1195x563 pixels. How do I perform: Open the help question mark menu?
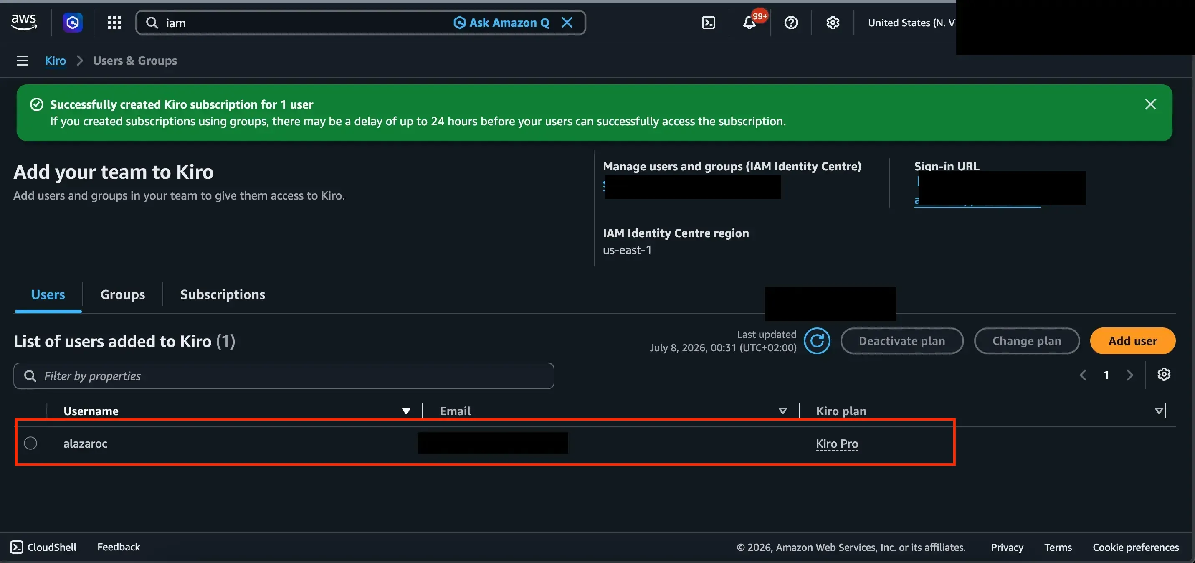(791, 22)
